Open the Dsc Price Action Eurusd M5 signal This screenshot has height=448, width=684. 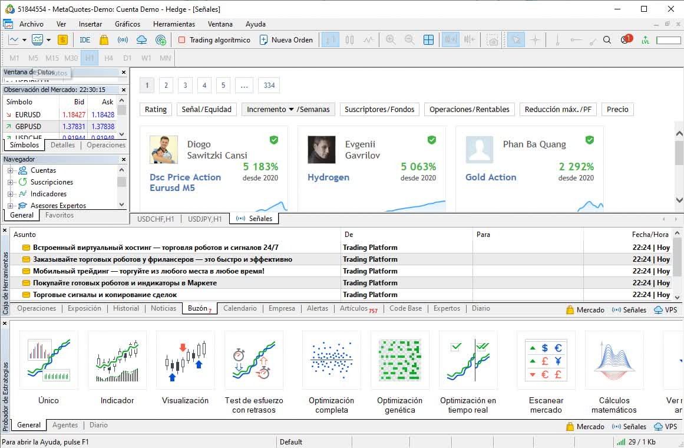185,183
